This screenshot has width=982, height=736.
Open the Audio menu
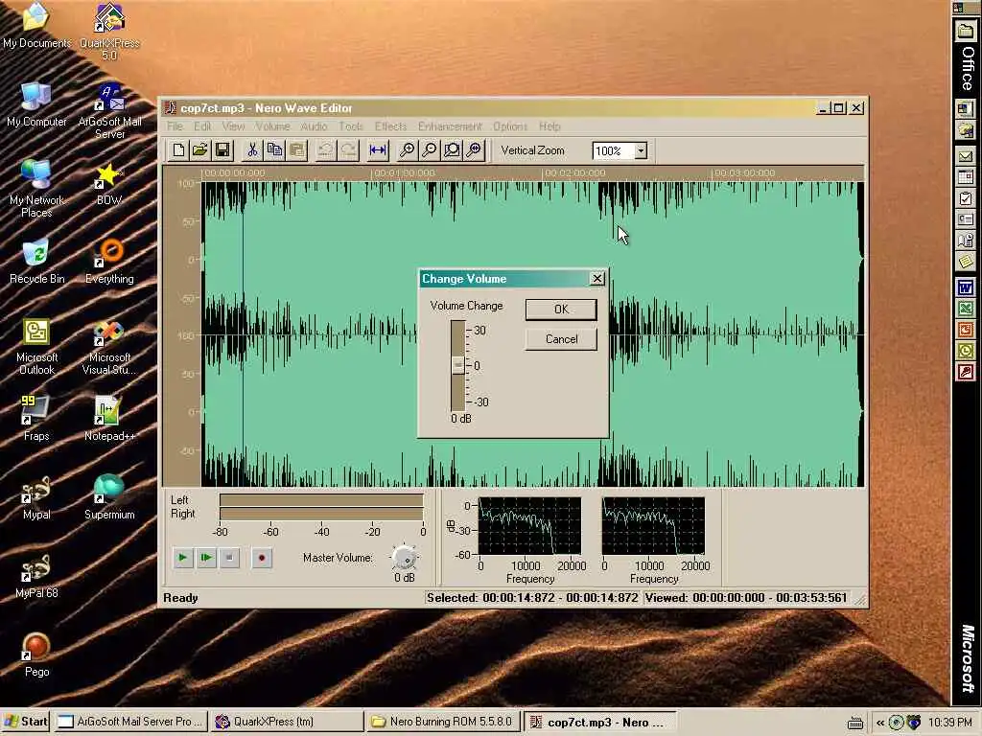coord(314,126)
